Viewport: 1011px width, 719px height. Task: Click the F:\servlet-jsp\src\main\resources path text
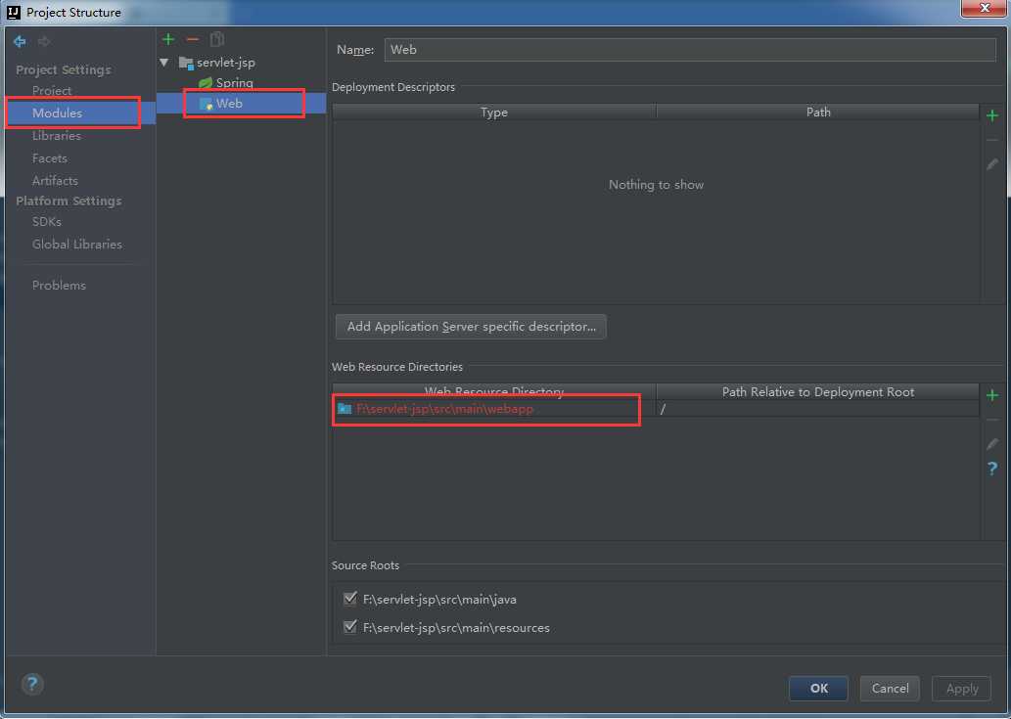pos(456,627)
